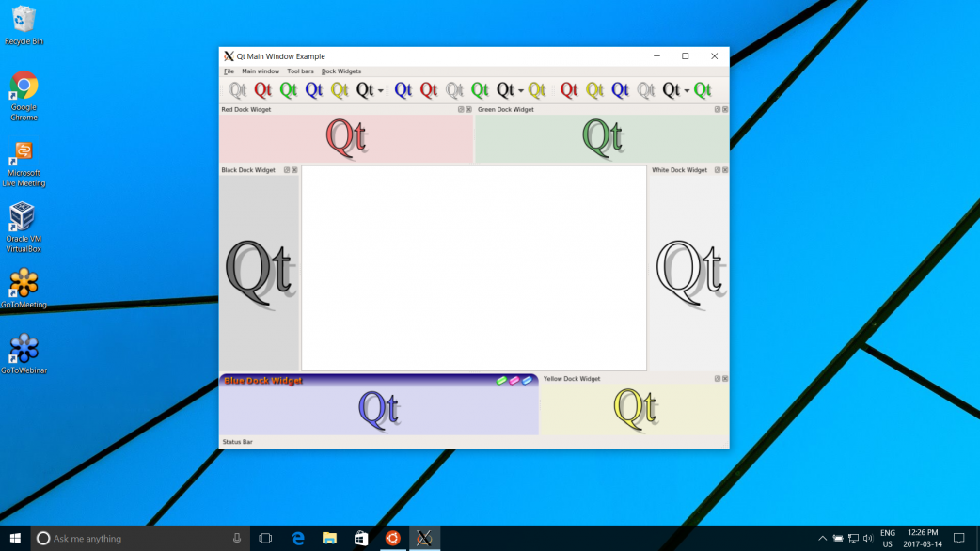The height and width of the screenshot is (551, 980).
Task: Select the red Qt icon in the rightmost toolbar
Action: 569,90
